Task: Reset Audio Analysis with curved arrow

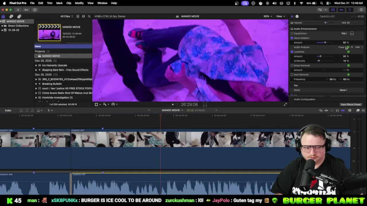Action: (362, 47)
